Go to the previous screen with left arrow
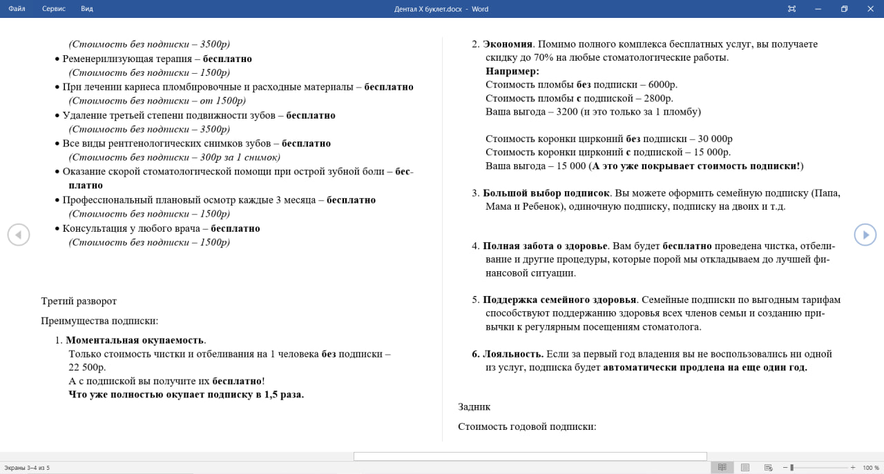The width and height of the screenshot is (884, 474). tap(19, 235)
